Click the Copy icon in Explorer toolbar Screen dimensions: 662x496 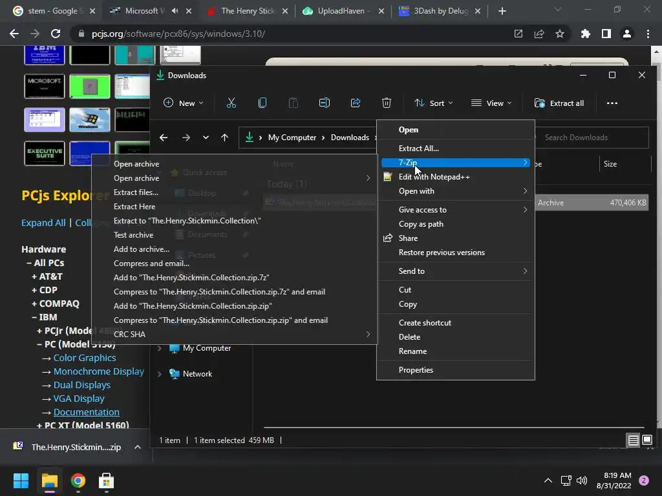click(262, 103)
